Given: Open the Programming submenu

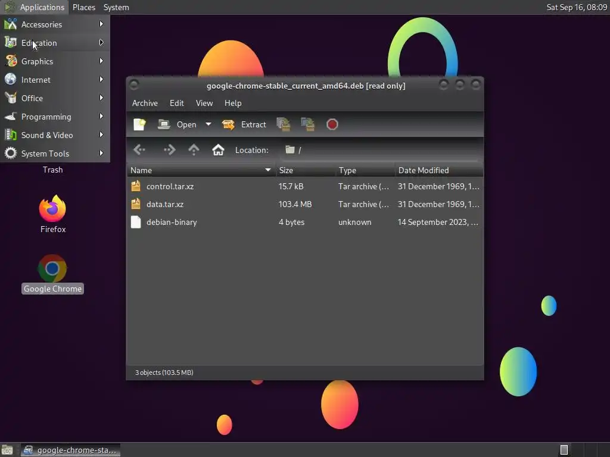Looking at the screenshot, I should [x=55, y=117].
